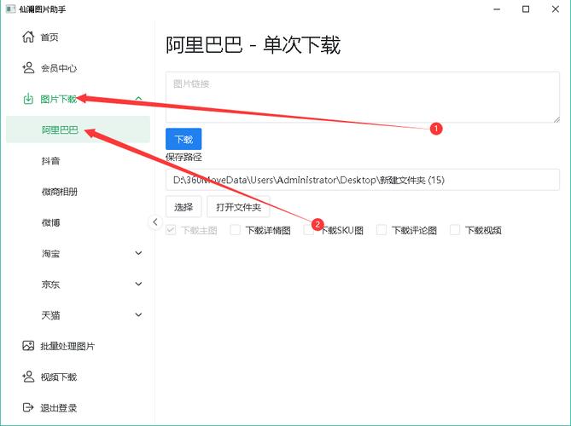Close the 仙澜图片助手 window
The height and width of the screenshot is (426, 571).
556,9
